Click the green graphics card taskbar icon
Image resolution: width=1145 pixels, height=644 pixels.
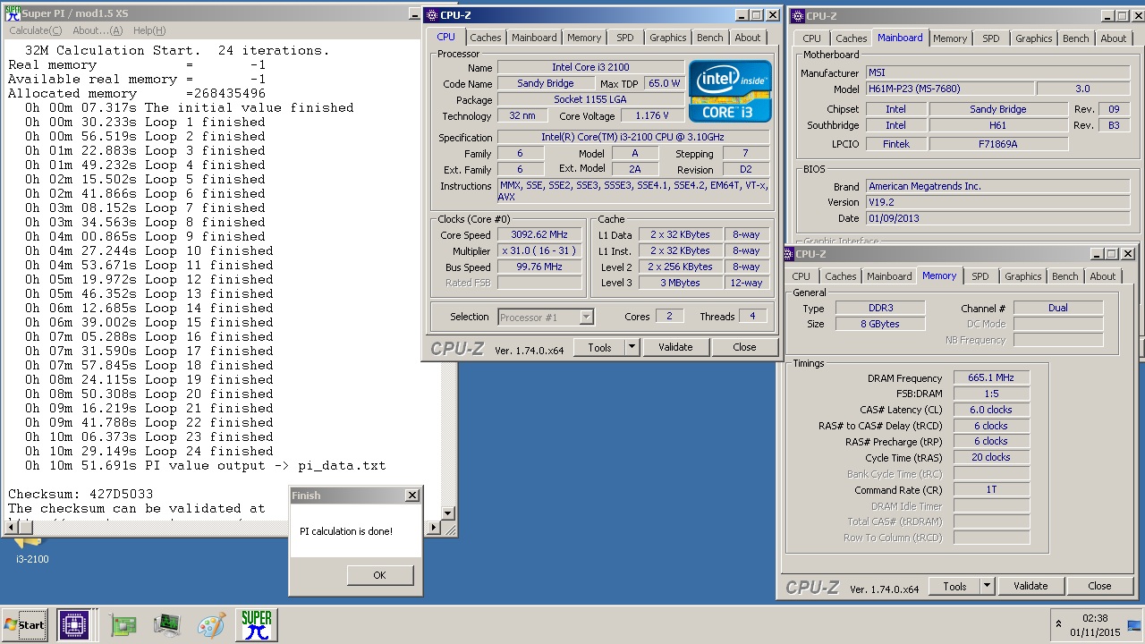pos(123,624)
